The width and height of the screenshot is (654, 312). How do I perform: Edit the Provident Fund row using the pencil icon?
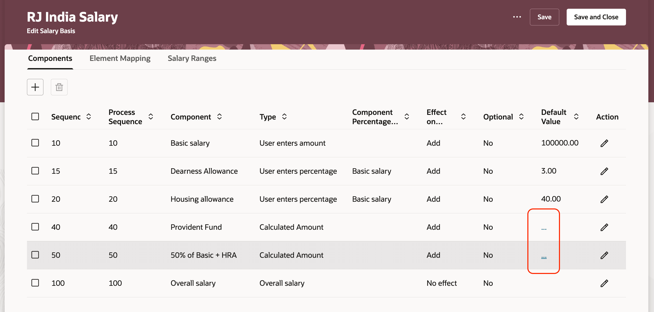(604, 227)
